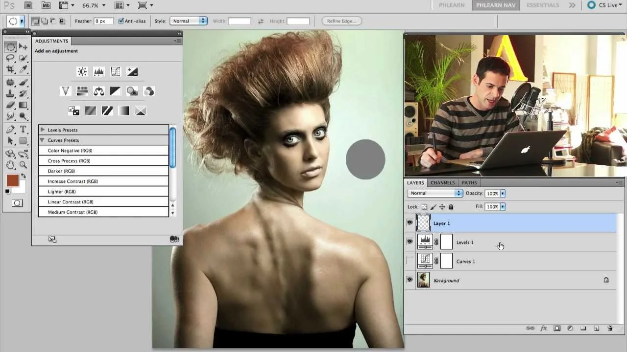This screenshot has width=627, height=352.
Task: Select the Zoom tool
Action: (x=23, y=165)
